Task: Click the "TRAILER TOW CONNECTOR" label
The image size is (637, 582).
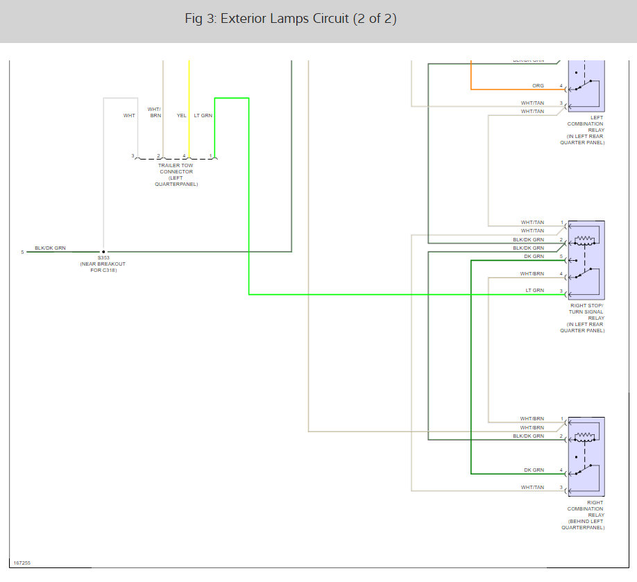Action: pyautogui.click(x=176, y=169)
